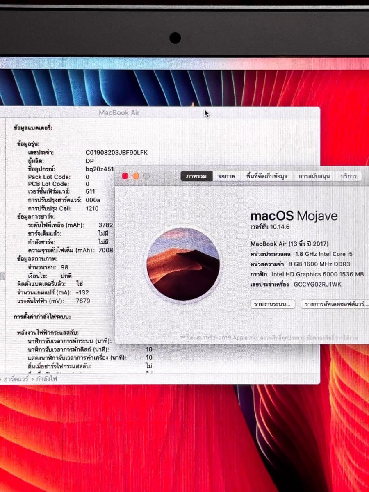Click the manufacturer value DP
This screenshot has width=369, height=492.
pyautogui.click(x=89, y=161)
